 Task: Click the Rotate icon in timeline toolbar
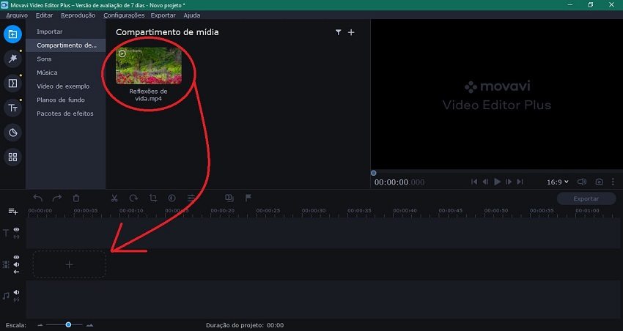pos(133,198)
